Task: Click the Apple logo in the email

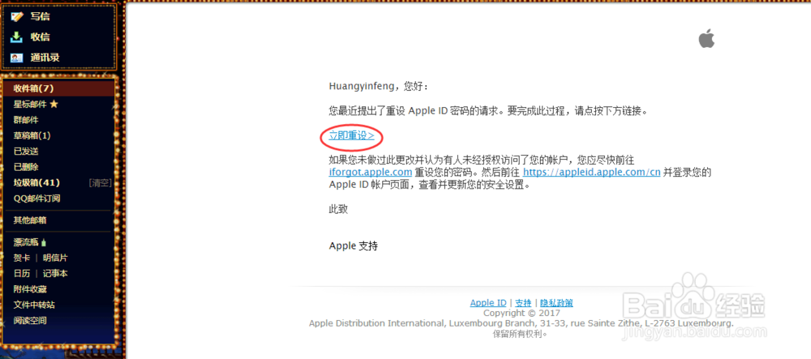Action: (706, 39)
